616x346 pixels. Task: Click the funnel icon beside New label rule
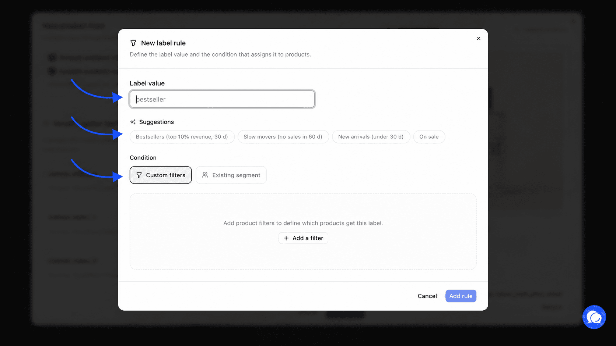pos(133,43)
